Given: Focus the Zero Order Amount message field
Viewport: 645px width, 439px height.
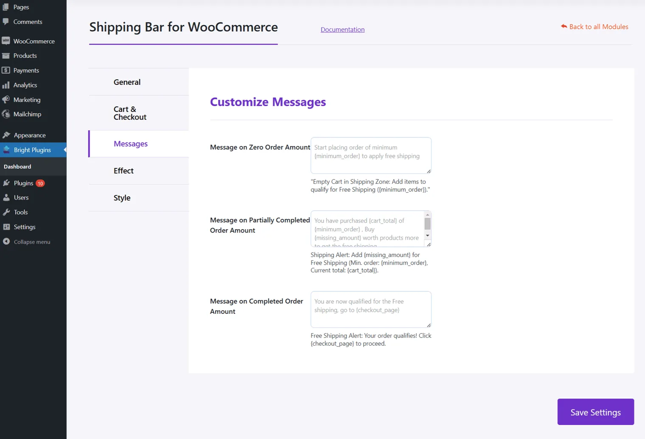Looking at the screenshot, I should click(371, 155).
